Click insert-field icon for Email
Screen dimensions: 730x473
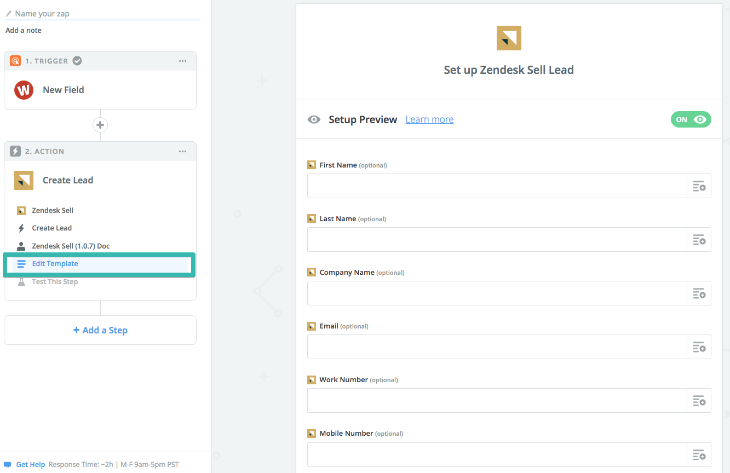tap(699, 347)
